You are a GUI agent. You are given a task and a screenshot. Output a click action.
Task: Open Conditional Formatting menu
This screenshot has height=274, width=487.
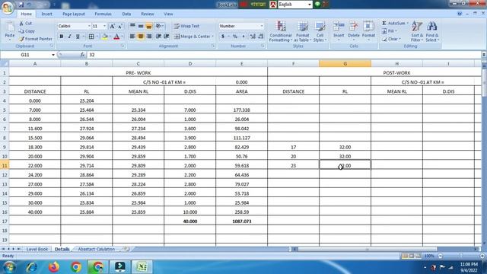(x=281, y=31)
